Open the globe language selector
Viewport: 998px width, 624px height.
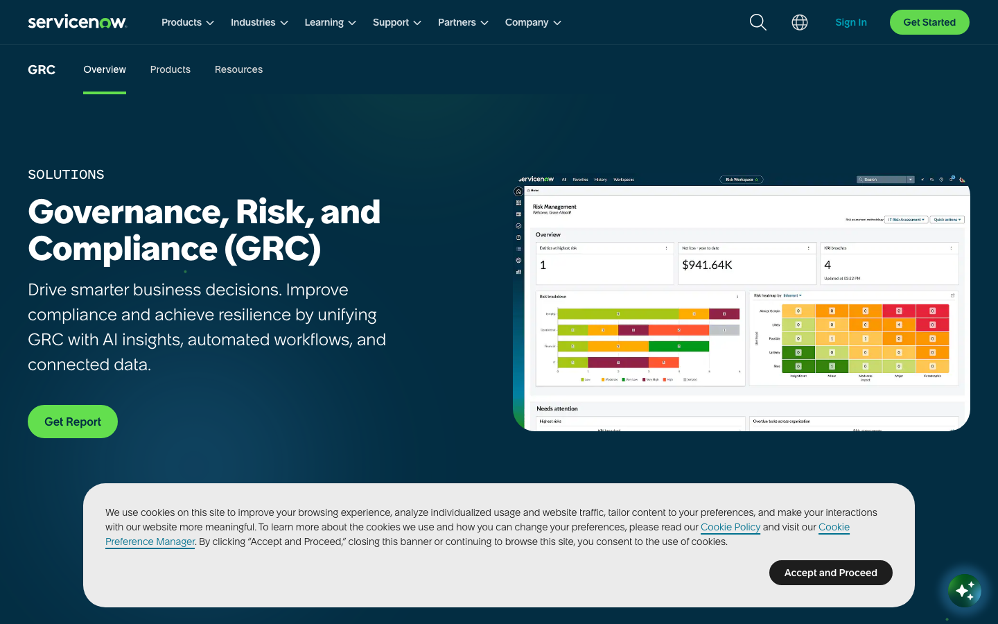[x=800, y=22]
